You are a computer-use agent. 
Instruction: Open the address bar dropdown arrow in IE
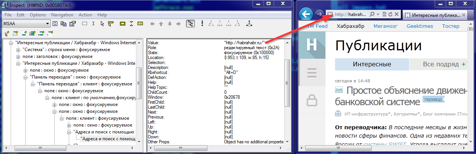378,14
